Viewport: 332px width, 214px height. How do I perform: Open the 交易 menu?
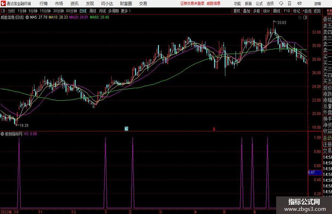pyautogui.click(x=143, y=4)
